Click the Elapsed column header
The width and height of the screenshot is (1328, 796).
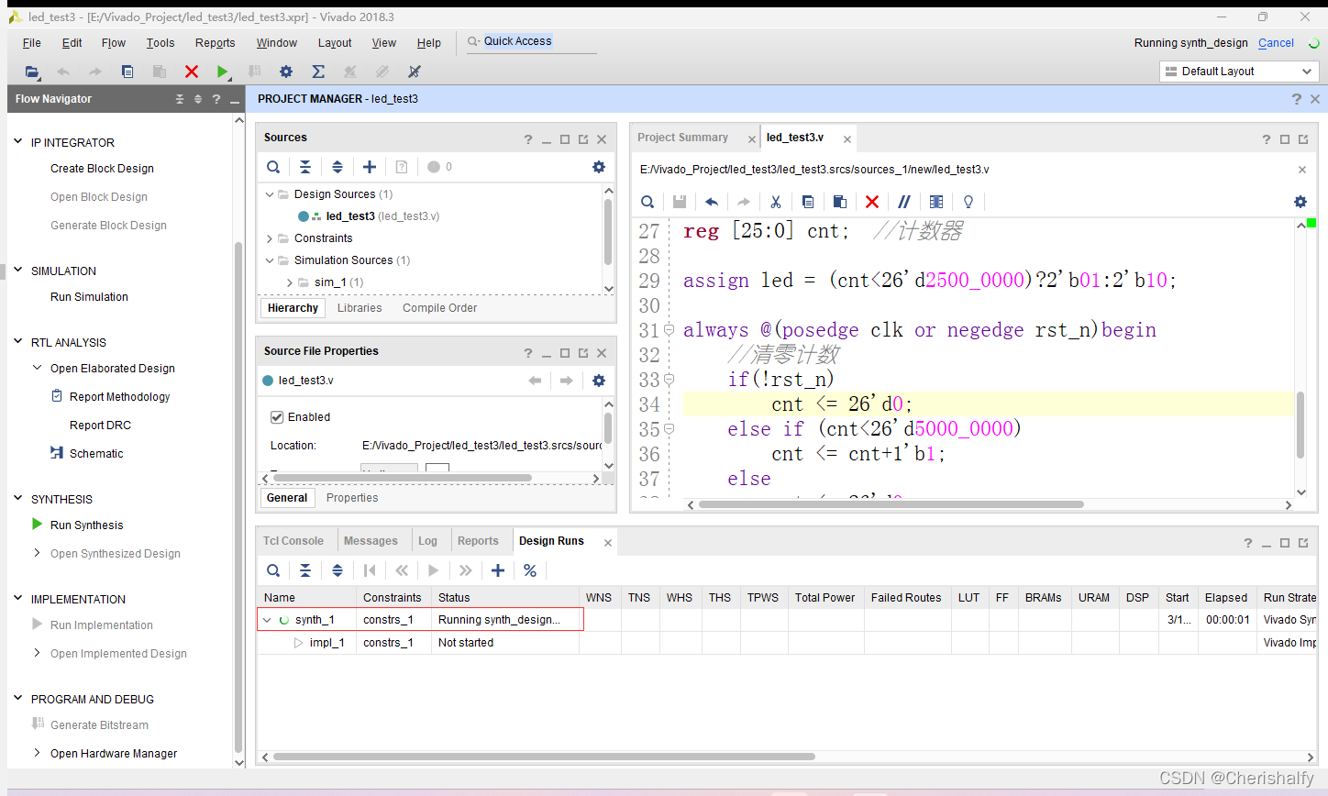(1226, 597)
